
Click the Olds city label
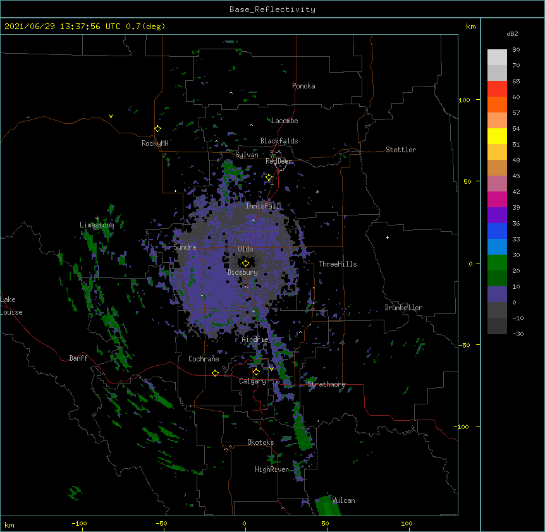click(245, 249)
